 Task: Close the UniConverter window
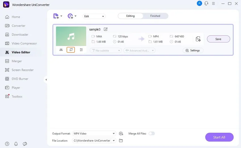[x=236, y=3]
